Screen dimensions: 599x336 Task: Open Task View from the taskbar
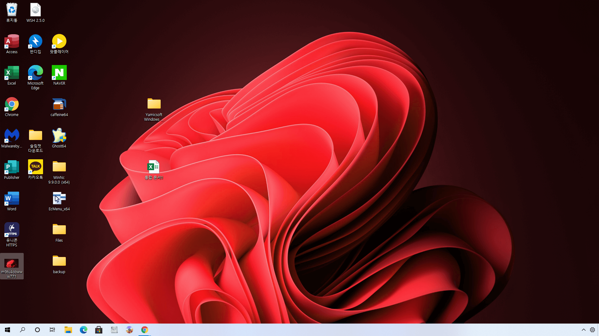click(52, 330)
